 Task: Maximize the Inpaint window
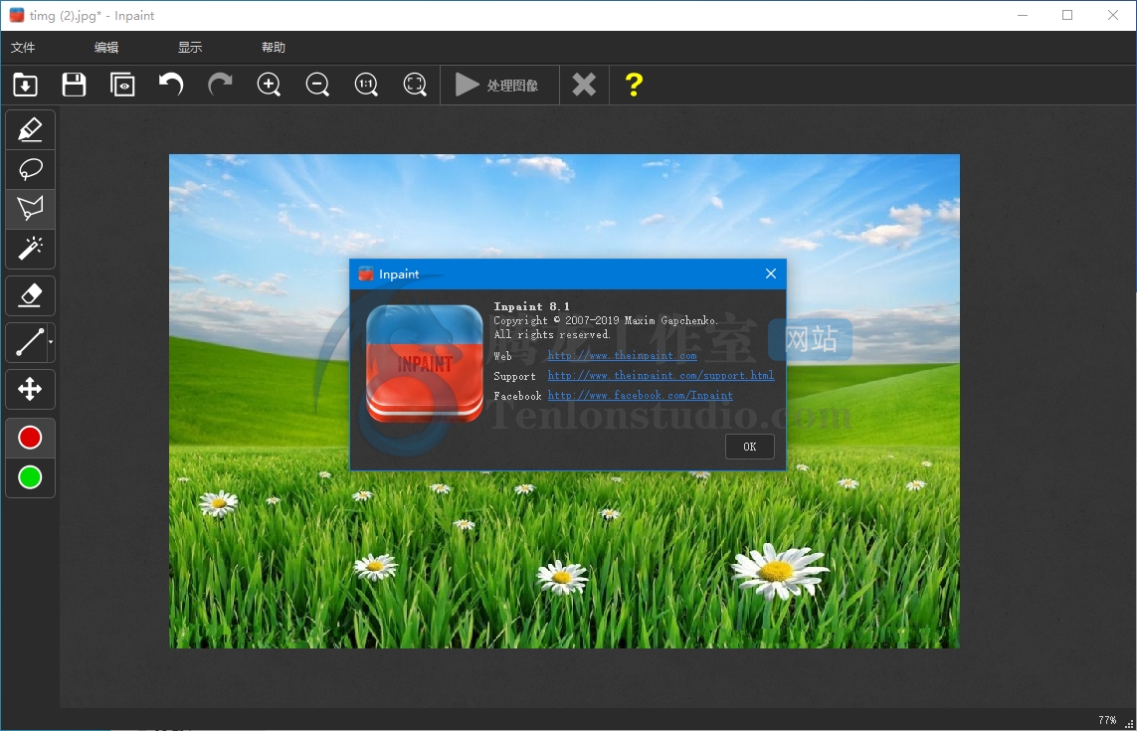coord(1067,15)
